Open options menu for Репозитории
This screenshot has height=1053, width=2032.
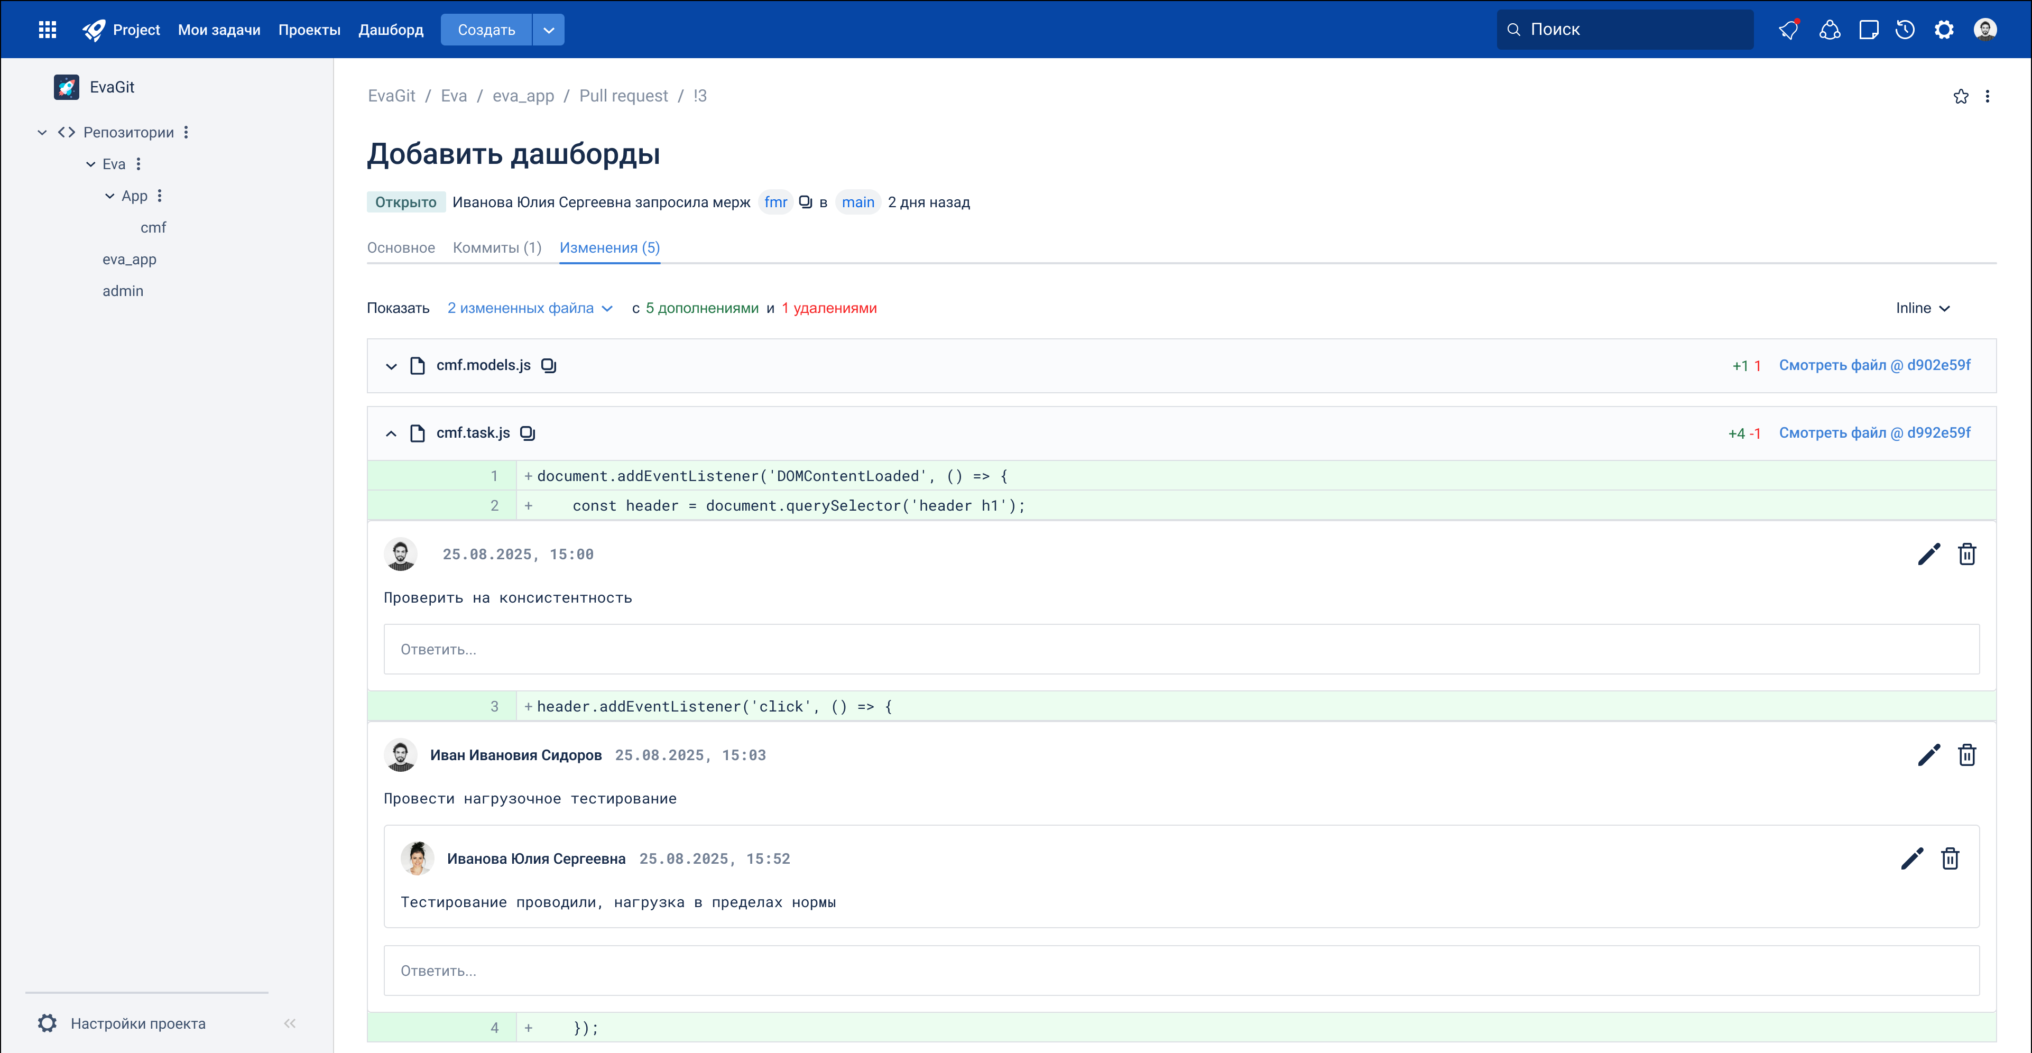[186, 133]
